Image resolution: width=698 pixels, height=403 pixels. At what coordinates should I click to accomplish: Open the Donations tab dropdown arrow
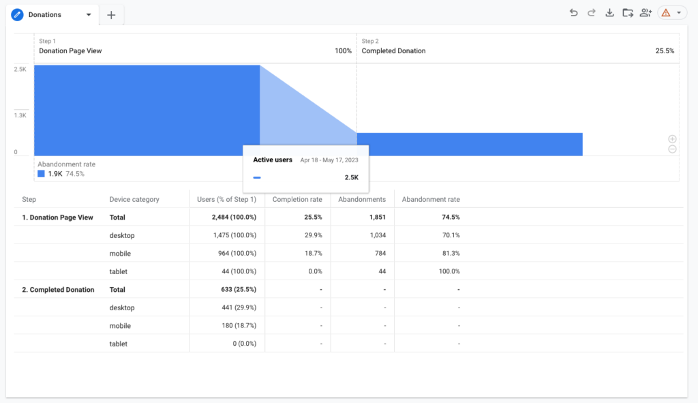pyautogui.click(x=89, y=14)
